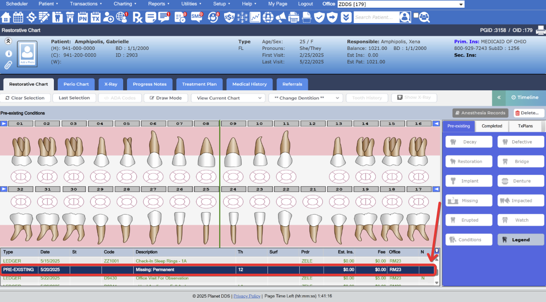
Task: Click the notes pencil icon
Action: click(44, 17)
